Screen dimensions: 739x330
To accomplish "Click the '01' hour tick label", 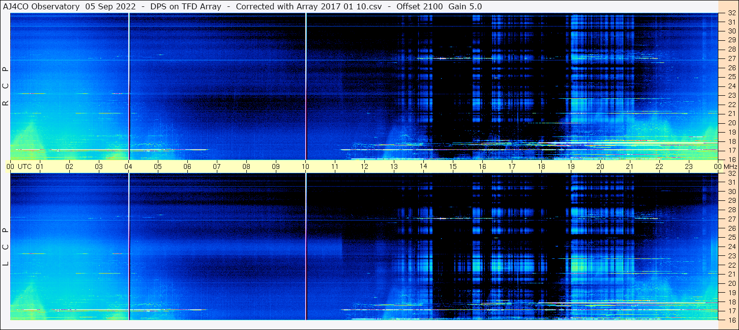I will click(40, 166).
